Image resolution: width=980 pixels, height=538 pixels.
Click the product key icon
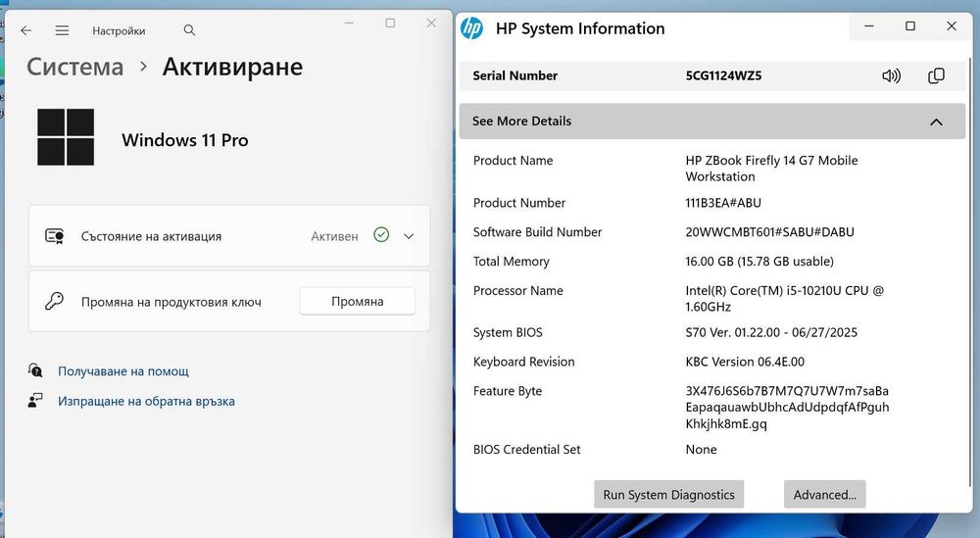[x=54, y=301]
